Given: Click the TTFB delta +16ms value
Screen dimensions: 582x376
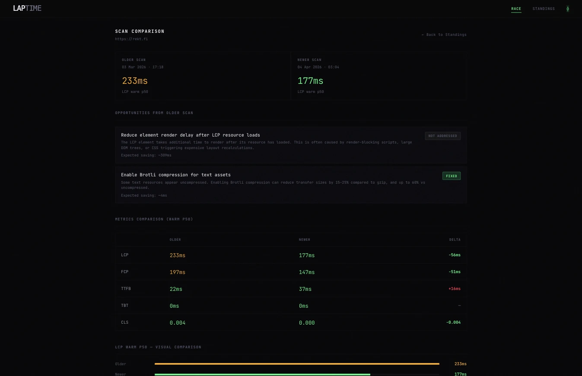Looking at the screenshot, I should [x=455, y=289].
